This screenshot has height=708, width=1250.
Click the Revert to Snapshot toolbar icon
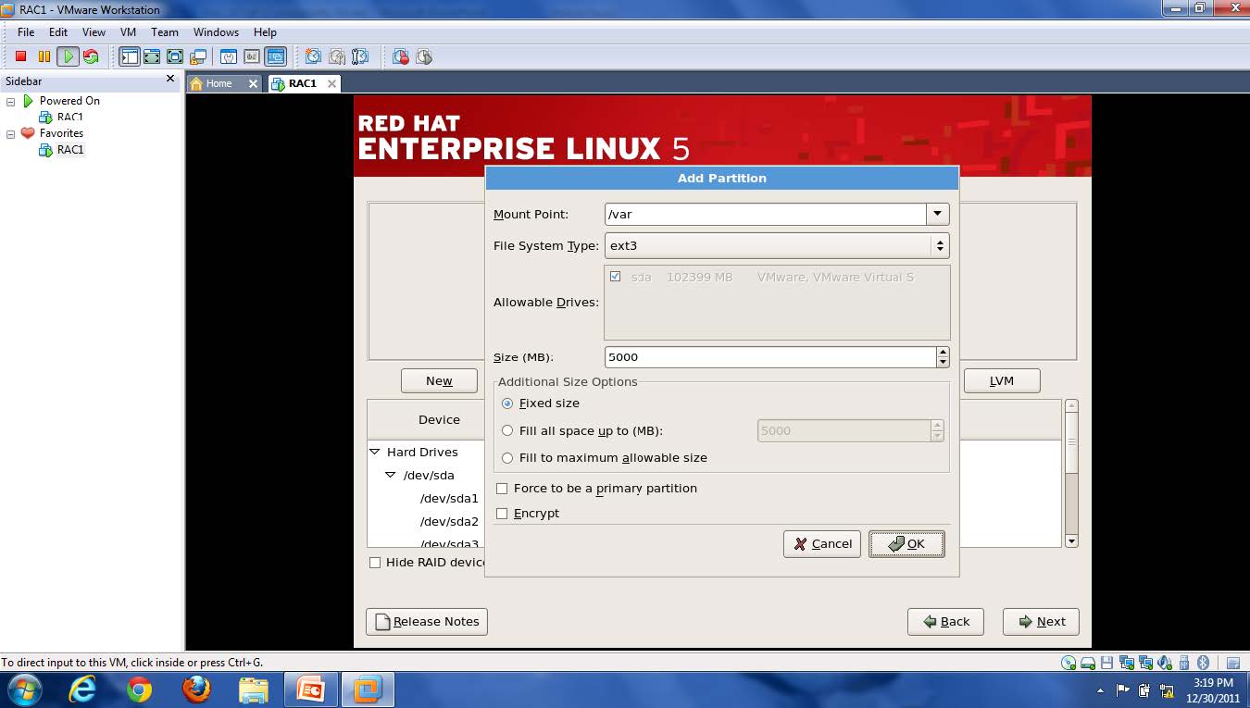coord(337,56)
